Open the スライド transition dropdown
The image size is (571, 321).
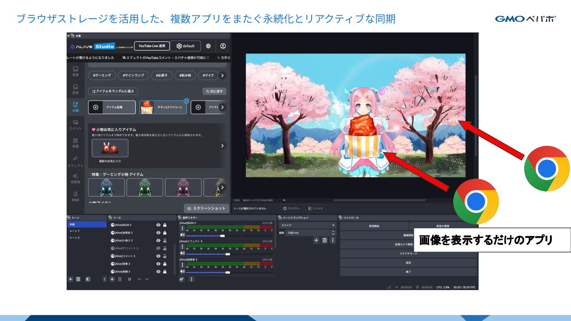pos(307,225)
